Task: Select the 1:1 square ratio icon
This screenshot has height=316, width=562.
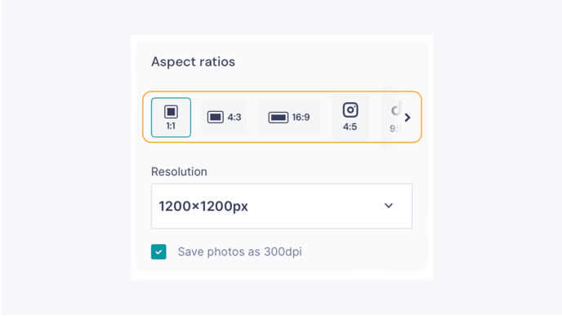Action: (171, 112)
